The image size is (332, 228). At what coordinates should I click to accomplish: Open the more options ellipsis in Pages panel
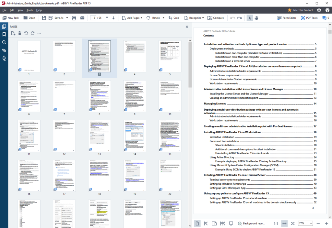[39, 33]
